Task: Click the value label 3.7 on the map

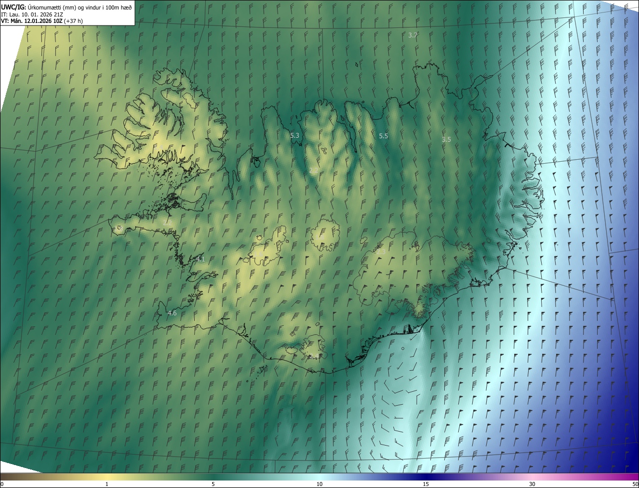Action: [x=412, y=35]
